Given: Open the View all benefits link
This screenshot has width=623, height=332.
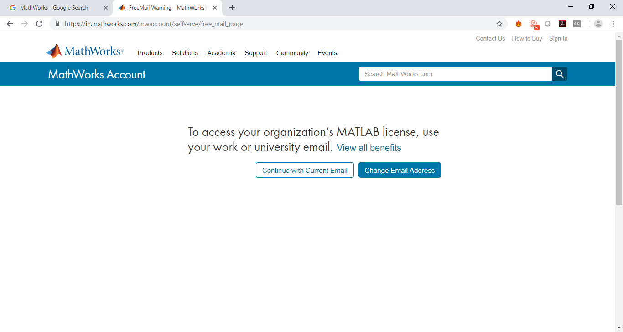Looking at the screenshot, I should (x=369, y=147).
